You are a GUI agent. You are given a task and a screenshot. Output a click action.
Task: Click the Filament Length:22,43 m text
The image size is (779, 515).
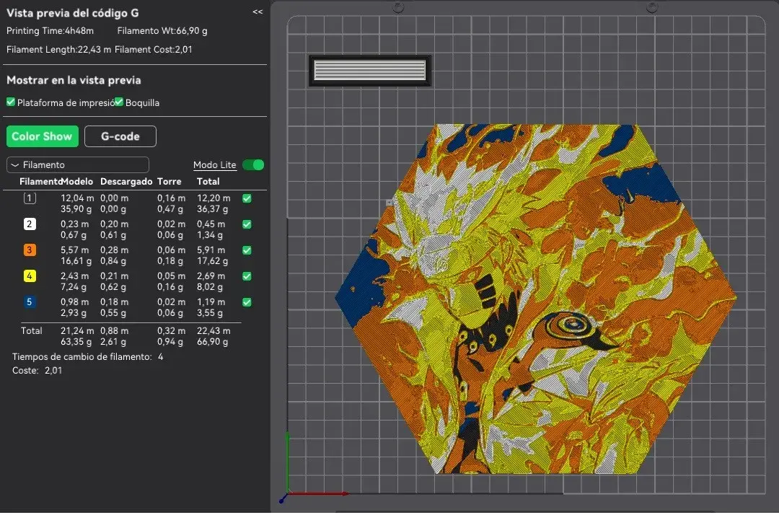pyautogui.click(x=58, y=49)
